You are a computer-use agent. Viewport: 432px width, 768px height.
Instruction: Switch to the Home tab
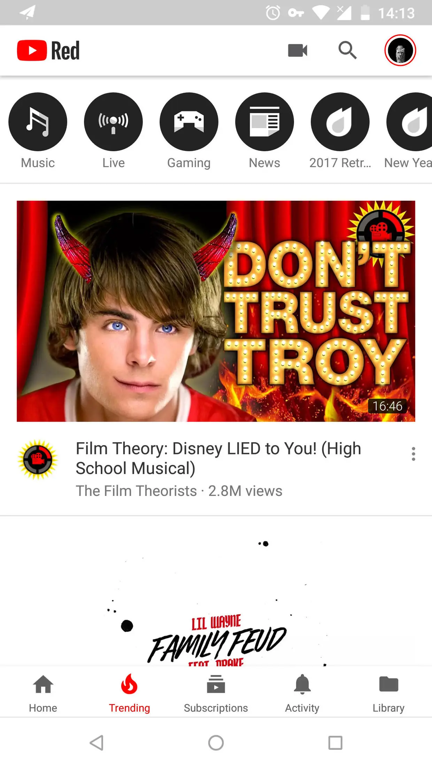(43, 693)
